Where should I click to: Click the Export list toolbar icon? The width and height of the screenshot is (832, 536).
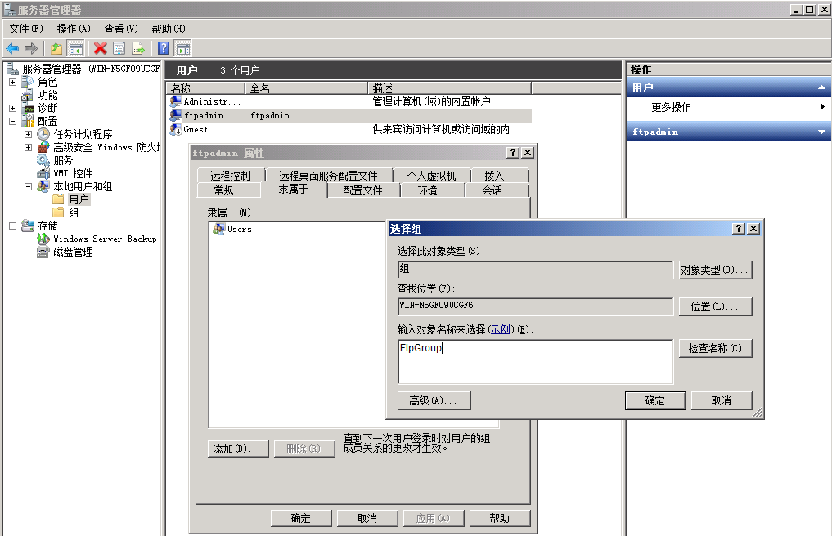(138, 49)
